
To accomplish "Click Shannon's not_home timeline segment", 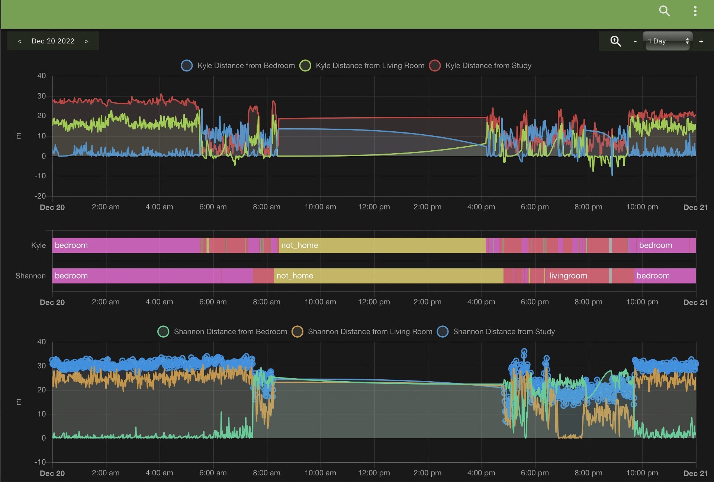I will point(389,276).
